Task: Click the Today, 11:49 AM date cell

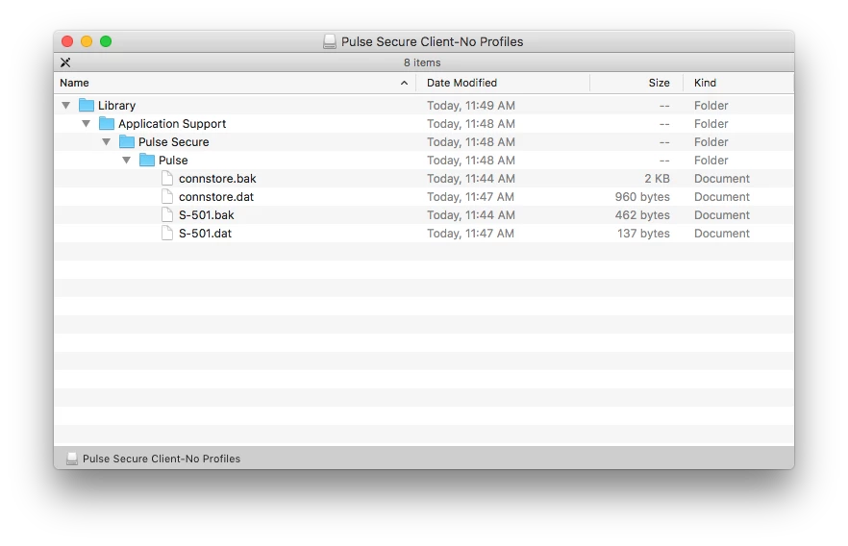Action: (x=471, y=106)
